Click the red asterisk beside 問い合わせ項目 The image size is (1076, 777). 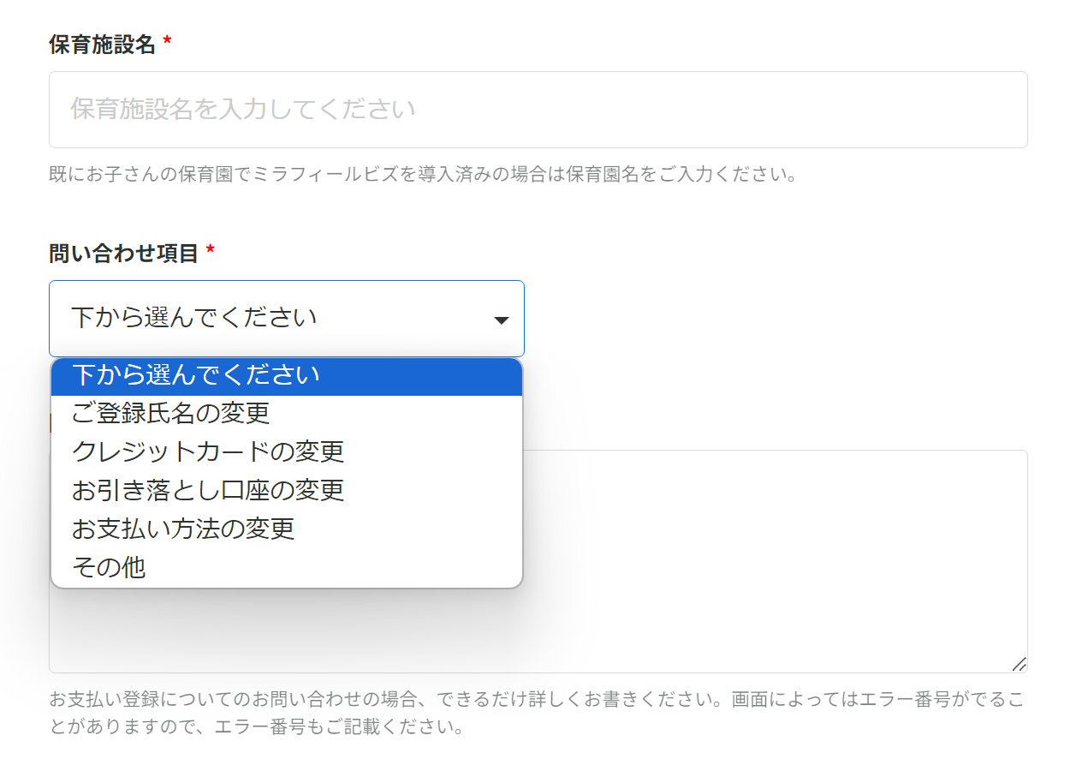211,252
